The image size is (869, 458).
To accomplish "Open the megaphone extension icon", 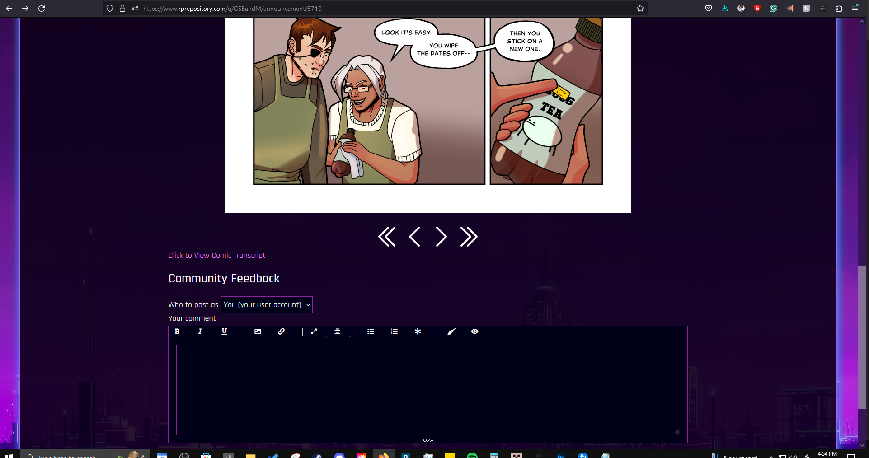I will tap(790, 8).
